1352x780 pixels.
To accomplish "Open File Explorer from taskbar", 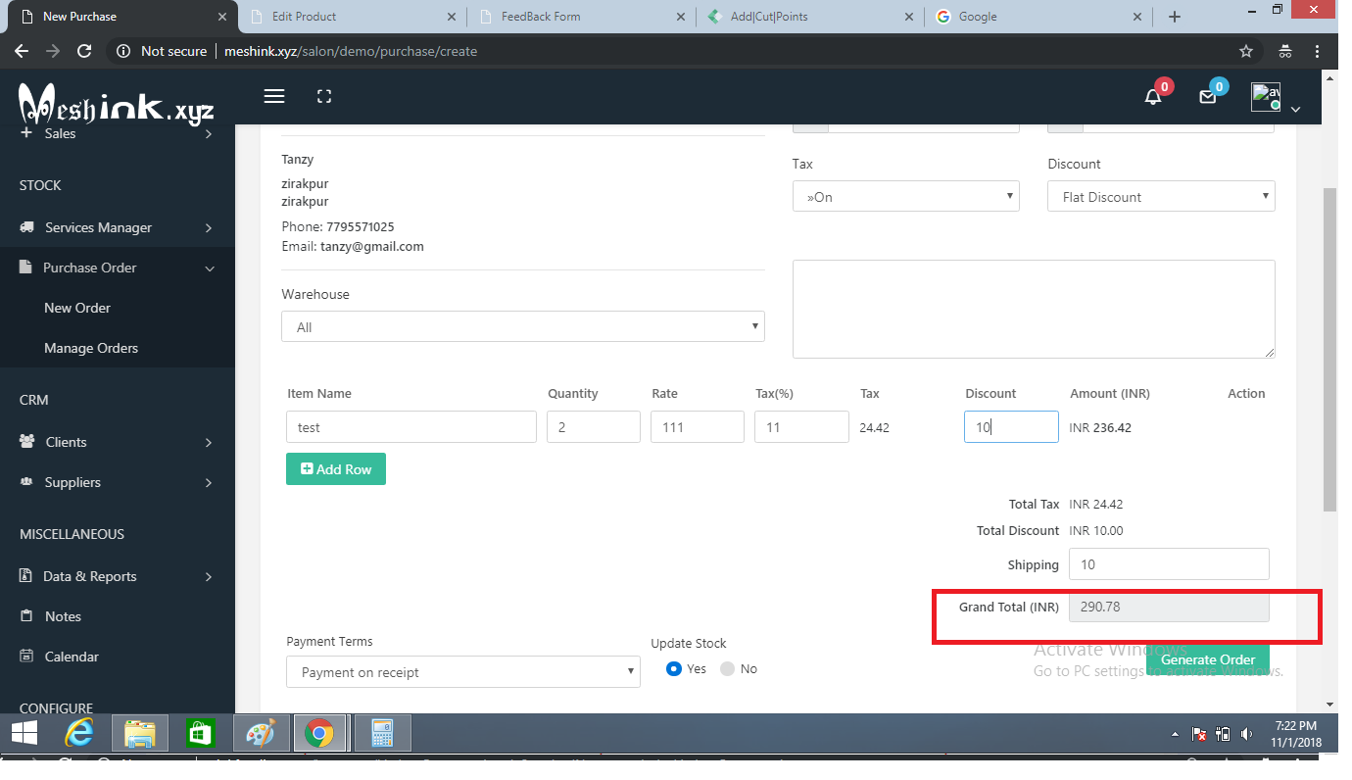I will click(x=140, y=733).
